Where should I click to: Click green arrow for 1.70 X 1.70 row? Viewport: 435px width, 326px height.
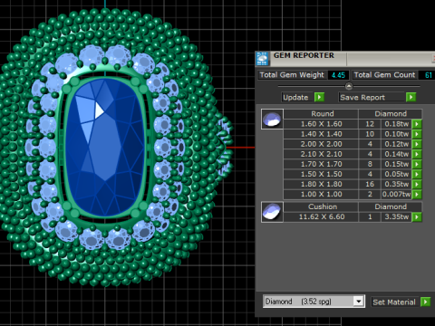(417, 164)
